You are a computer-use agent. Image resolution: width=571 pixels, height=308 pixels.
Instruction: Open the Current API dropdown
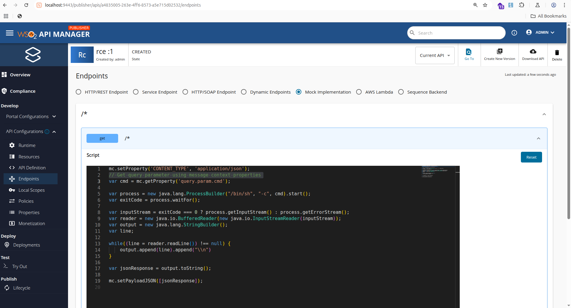point(435,55)
